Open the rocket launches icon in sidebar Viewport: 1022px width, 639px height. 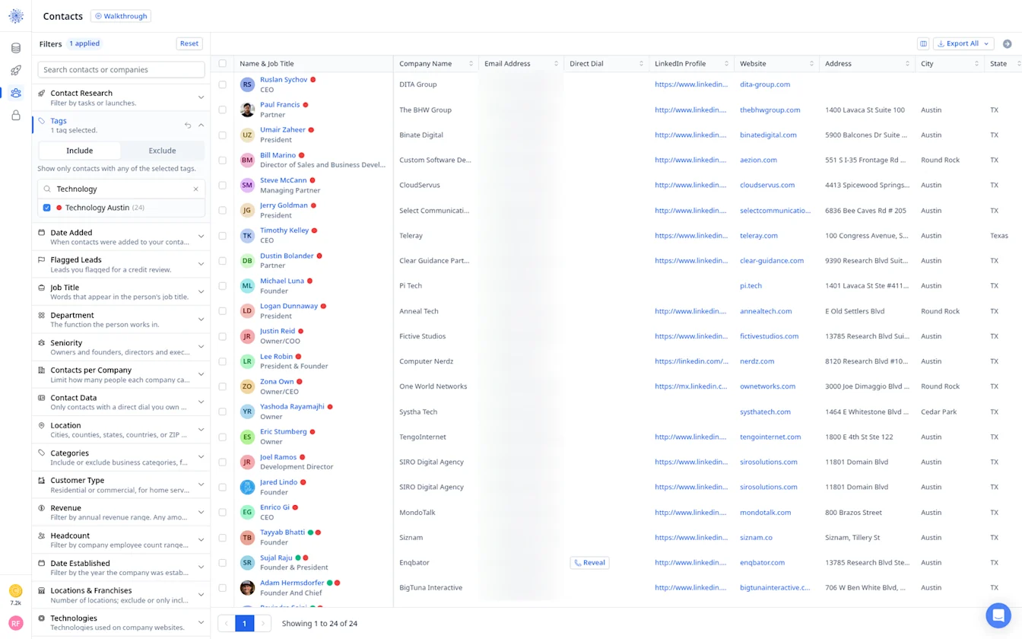[16, 71]
